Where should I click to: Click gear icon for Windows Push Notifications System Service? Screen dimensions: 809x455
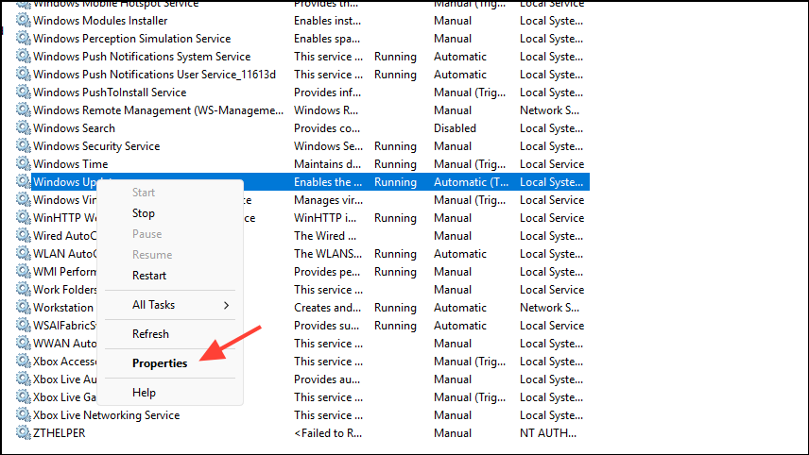coord(24,56)
